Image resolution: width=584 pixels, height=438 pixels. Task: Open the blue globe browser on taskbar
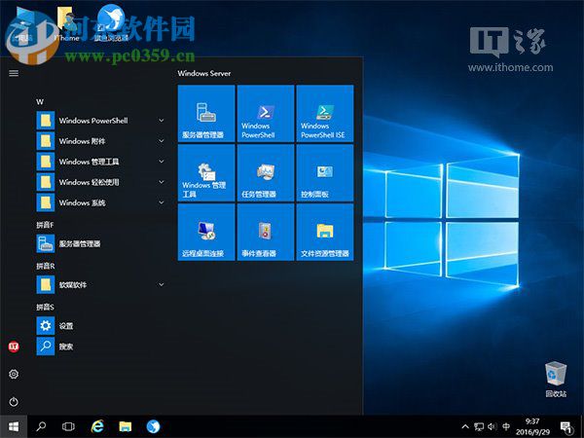click(153, 426)
